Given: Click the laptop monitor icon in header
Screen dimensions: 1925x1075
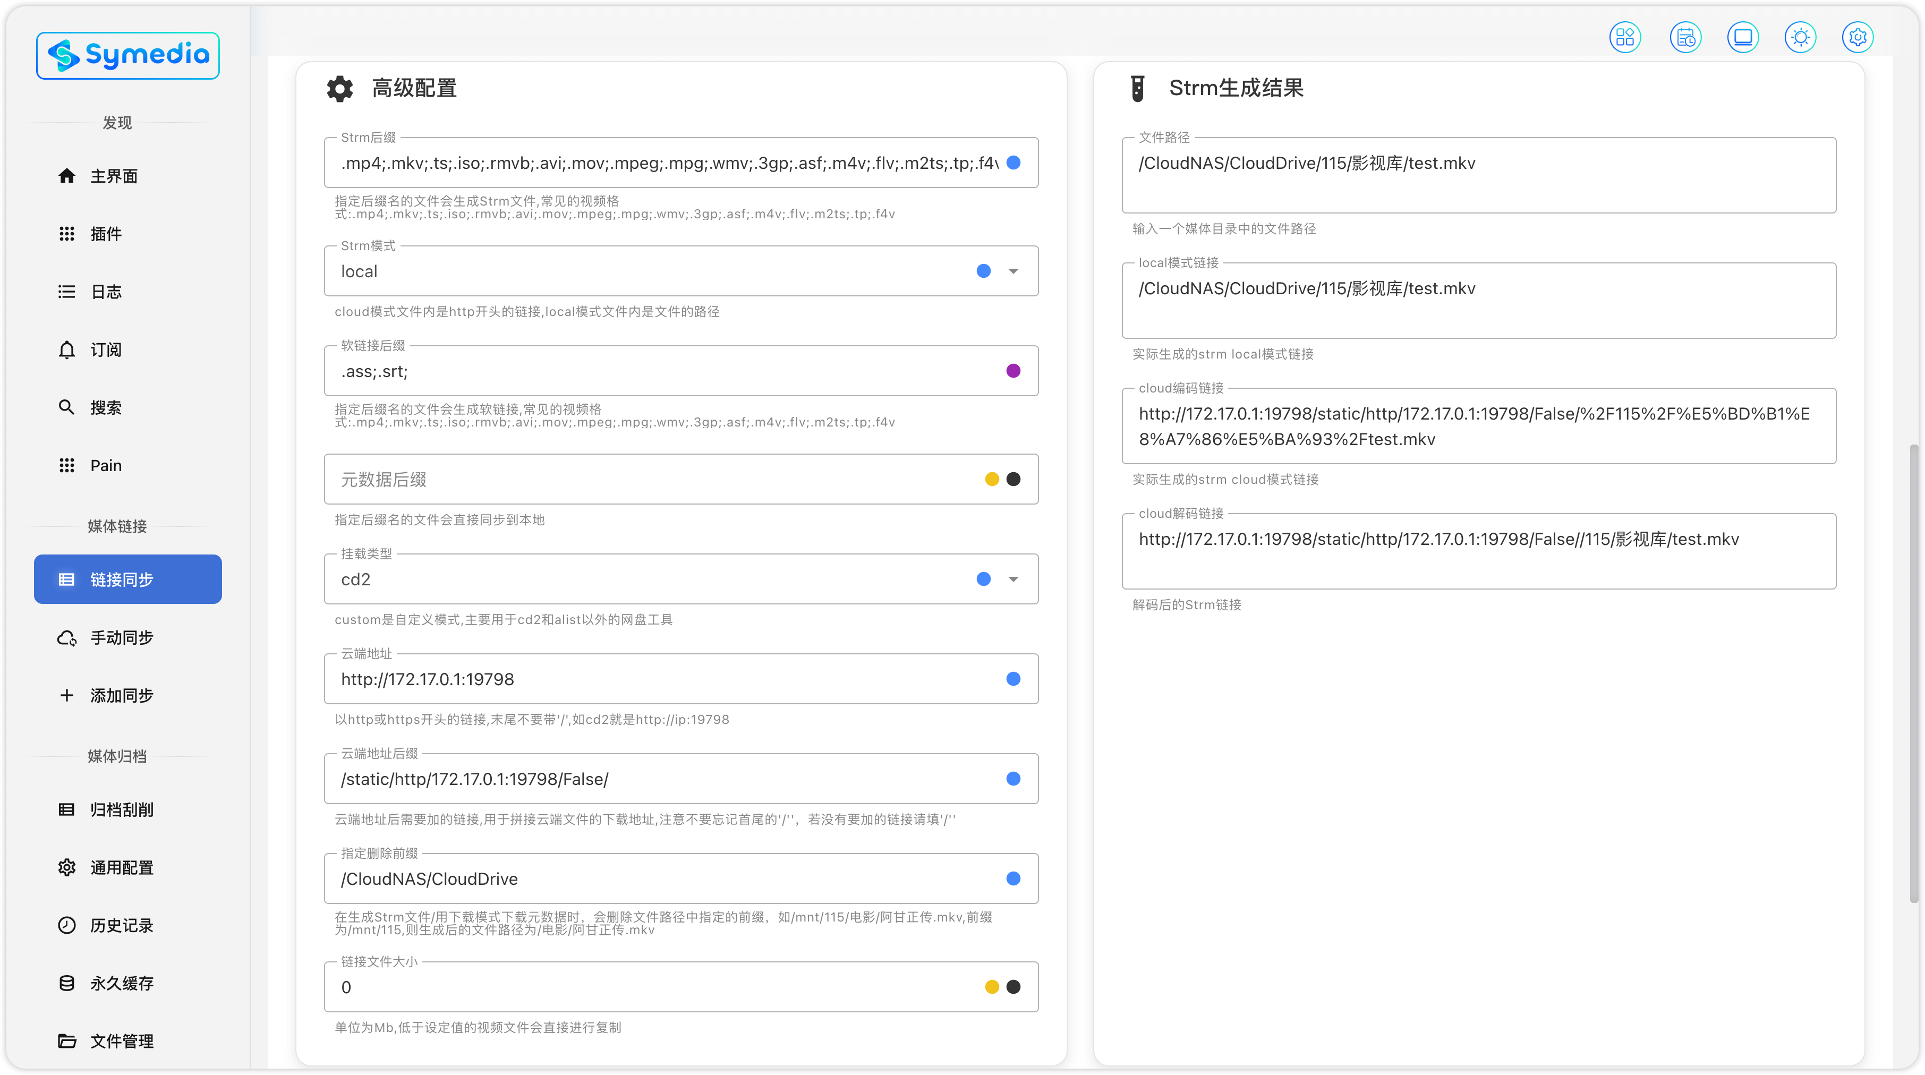Looking at the screenshot, I should coord(1743,37).
